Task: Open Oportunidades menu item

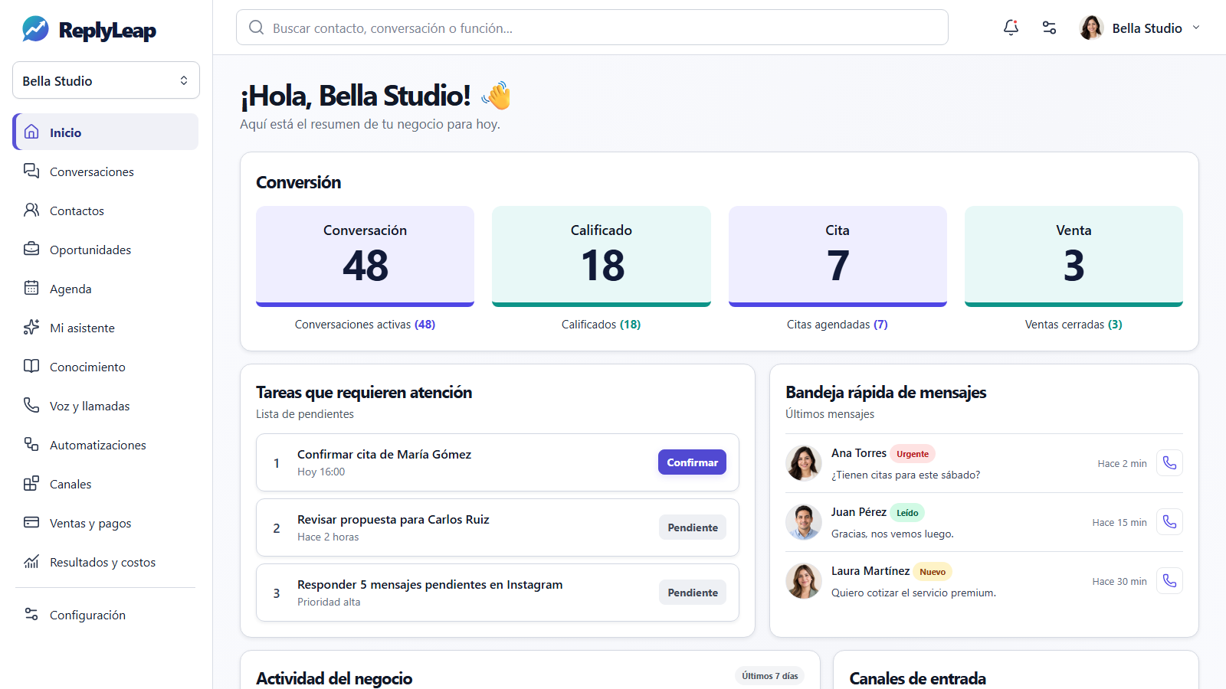Action: click(106, 249)
